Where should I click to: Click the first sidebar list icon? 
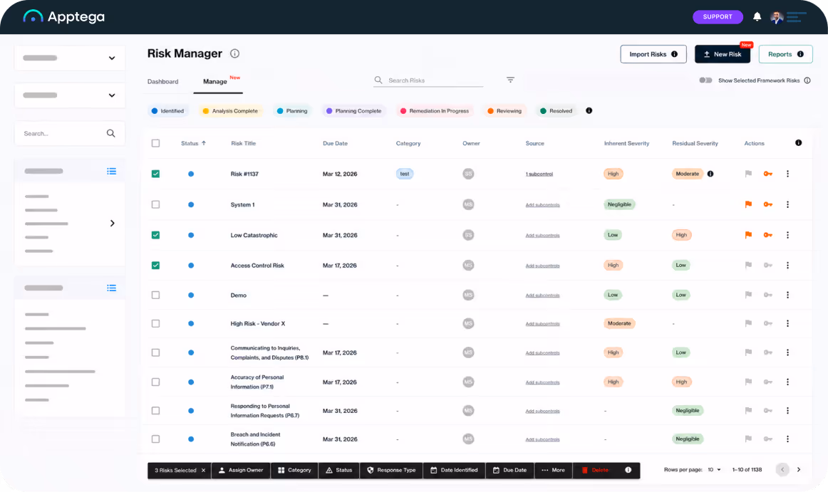(x=111, y=171)
